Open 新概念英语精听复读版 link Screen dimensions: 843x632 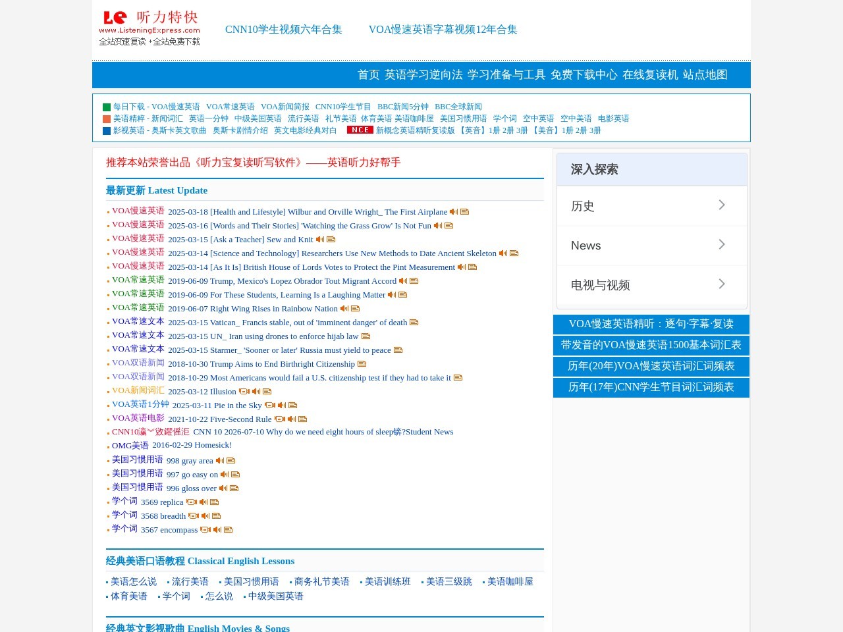[416, 130]
